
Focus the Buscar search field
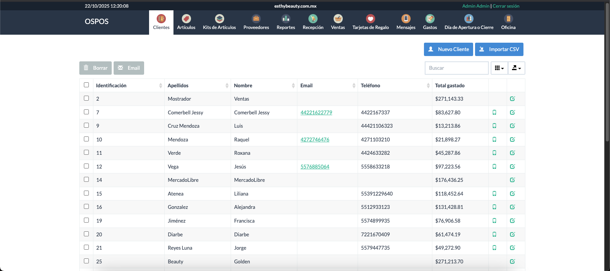pyautogui.click(x=456, y=68)
